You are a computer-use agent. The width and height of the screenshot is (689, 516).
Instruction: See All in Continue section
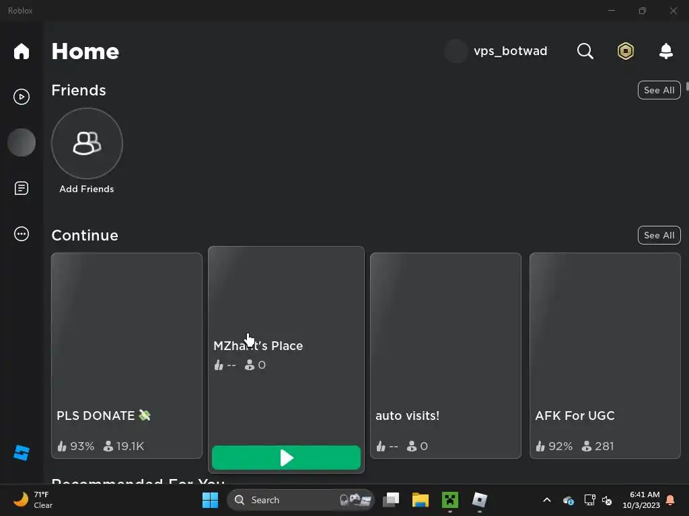[659, 235]
